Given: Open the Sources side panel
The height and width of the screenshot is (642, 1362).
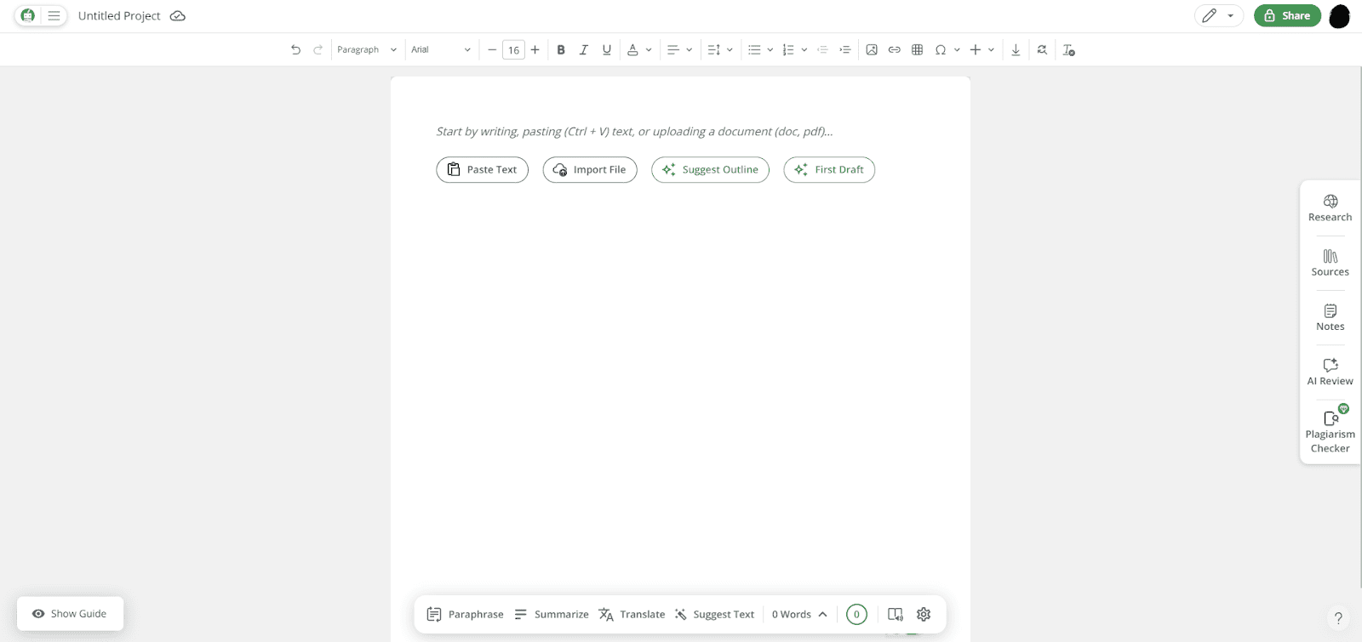Looking at the screenshot, I should pos(1330,263).
